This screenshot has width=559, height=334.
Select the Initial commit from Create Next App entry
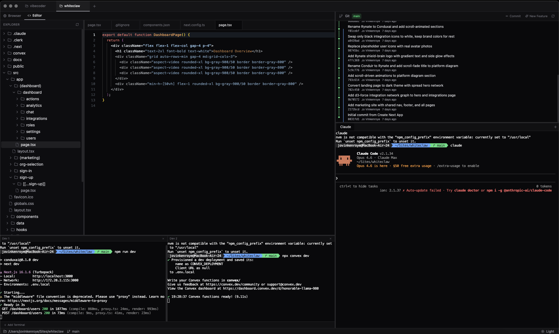click(x=376, y=115)
